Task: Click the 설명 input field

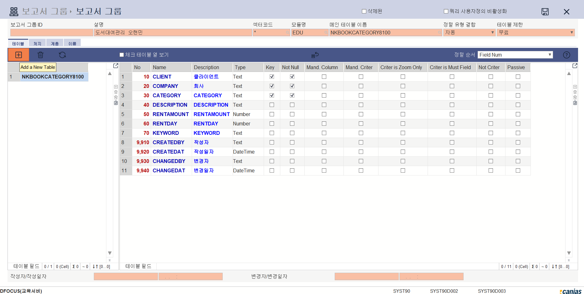Action: [173, 33]
